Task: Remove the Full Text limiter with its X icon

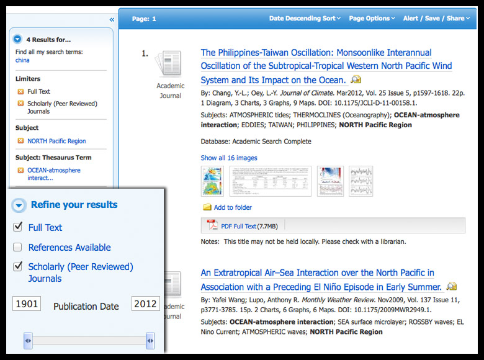Action: (x=20, y=92)
